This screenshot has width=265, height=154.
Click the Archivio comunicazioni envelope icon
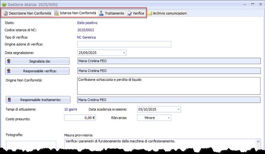click(x=150, y=13)
